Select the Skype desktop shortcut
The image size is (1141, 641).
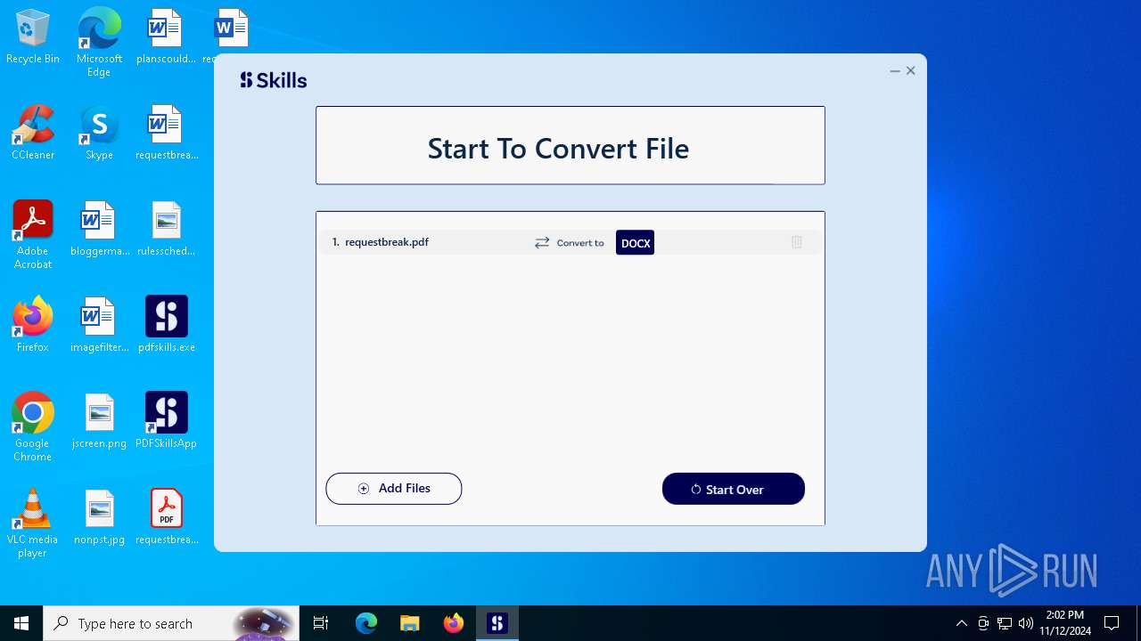click(99, 134)
